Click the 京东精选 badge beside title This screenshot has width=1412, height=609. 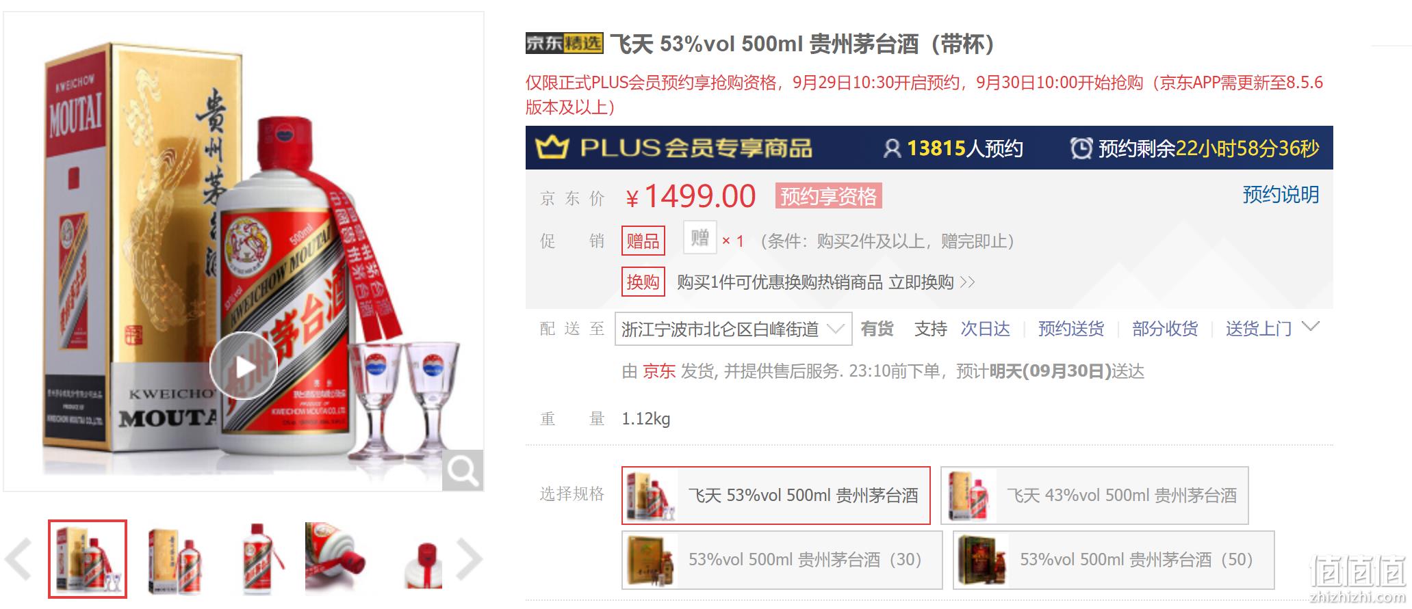tap(565, 43)
